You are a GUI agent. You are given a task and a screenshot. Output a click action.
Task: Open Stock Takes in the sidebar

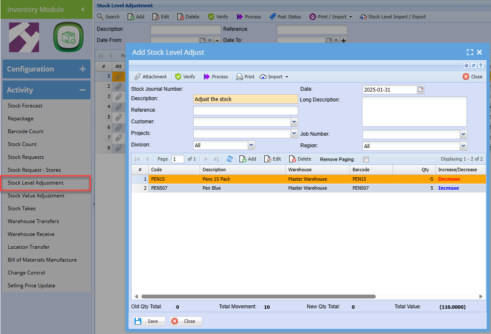[x=22, y=209]
